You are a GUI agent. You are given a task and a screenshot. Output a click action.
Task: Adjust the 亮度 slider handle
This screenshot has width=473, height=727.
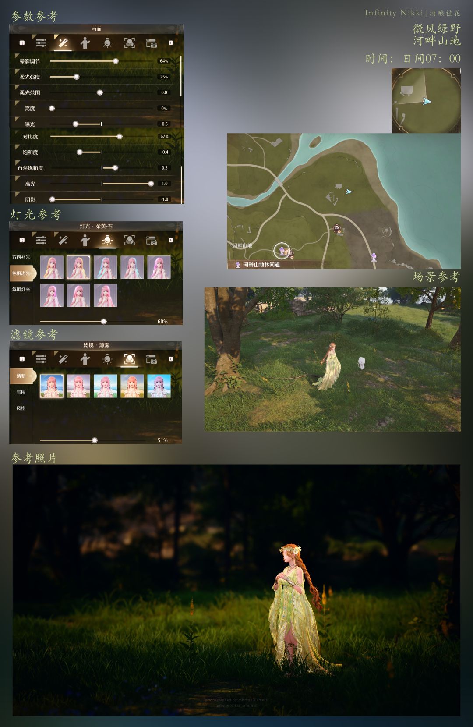[52, 108]
